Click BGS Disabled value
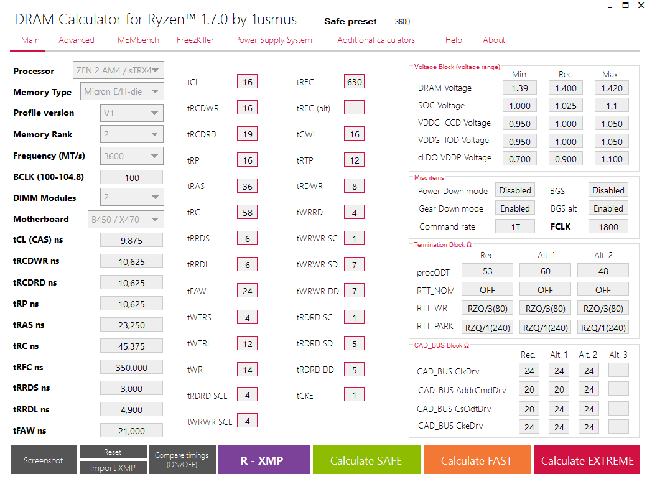Image resolution: width=647 pixels, height=479 pixels. 608,190
